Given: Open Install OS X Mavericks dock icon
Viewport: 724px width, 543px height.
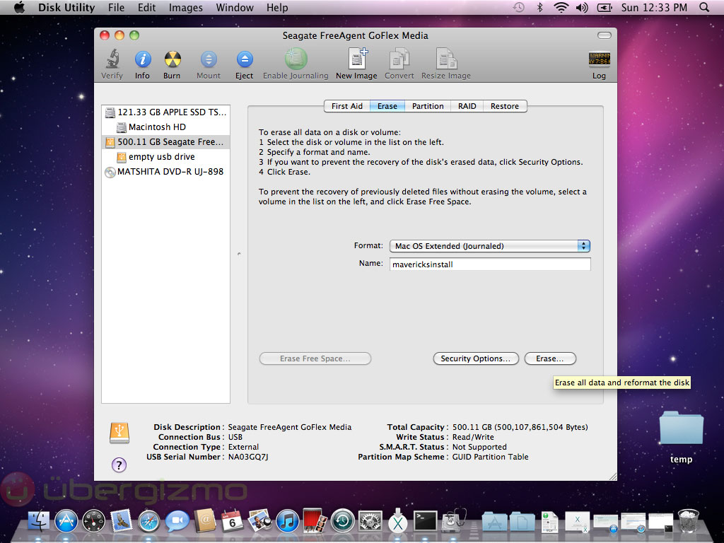Looking at the screenshot, I should 397,521.
